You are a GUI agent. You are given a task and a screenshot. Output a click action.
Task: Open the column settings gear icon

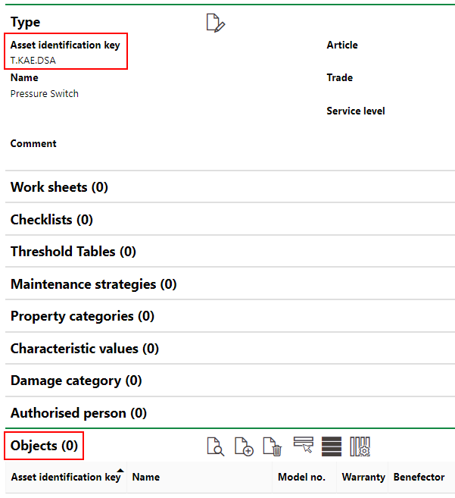pos(360,446)
